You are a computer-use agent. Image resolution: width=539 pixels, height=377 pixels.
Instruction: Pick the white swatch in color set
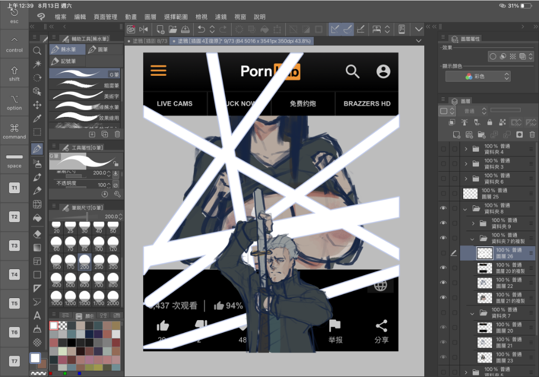tap(54, 325)
